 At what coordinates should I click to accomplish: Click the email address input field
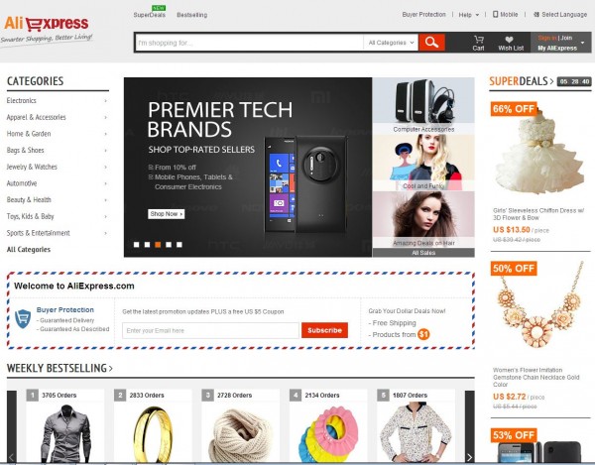point(210,330)
